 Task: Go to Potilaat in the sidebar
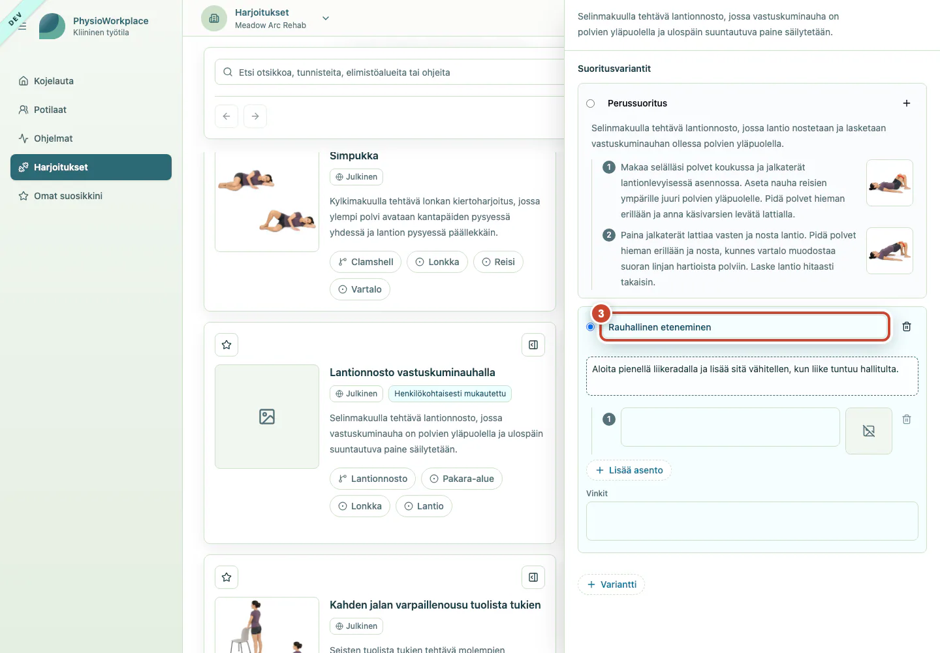click(x=91, y=110)
